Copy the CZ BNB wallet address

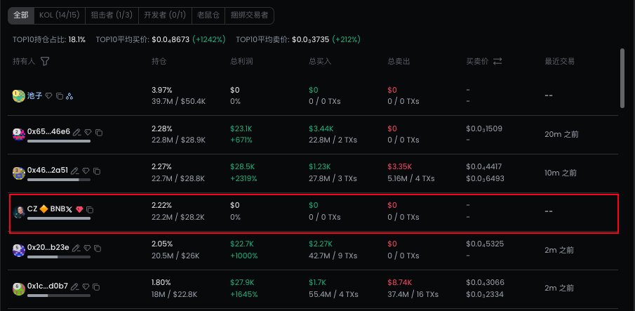coord(90,209)
